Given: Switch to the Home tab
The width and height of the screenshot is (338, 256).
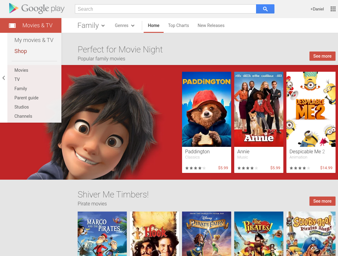Looking at the screenshot, I should 153,25.
